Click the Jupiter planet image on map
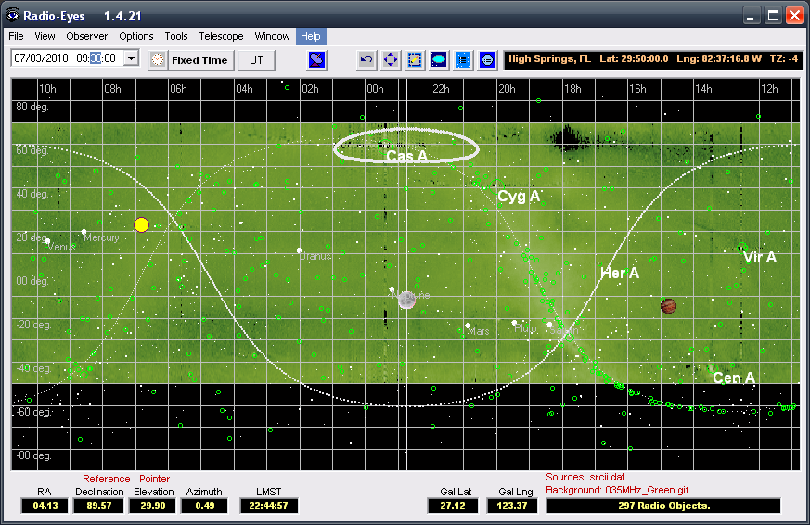This screenshot has height=525, width=810. point(668,306)
